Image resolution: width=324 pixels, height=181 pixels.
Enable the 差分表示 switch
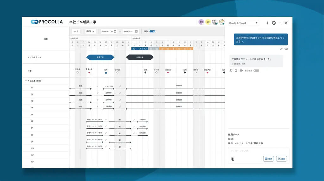256,71
